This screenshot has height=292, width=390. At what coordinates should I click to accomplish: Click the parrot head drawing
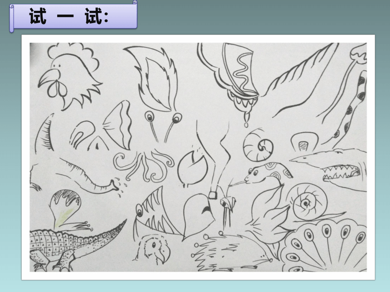pyautogui.click(x=152, y=249)
